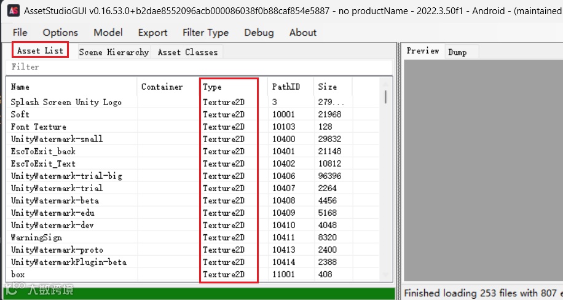The width and height of the screenshot is (563, 300).
Task: Open the Filter Type menu
Action: coord(206,33)
